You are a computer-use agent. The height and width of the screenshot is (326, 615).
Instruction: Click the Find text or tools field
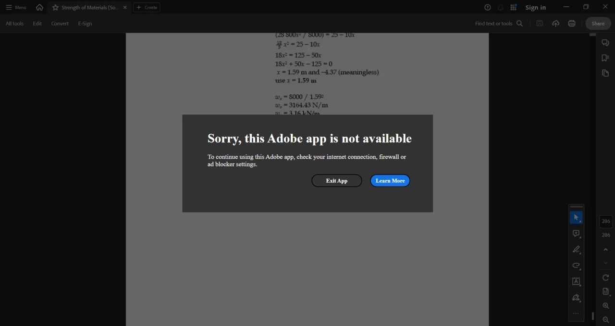pyautogui.click(x=493, y=23)
